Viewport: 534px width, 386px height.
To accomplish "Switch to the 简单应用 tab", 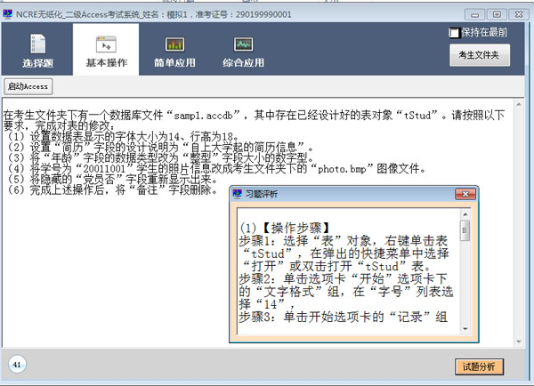I will 174,52.
